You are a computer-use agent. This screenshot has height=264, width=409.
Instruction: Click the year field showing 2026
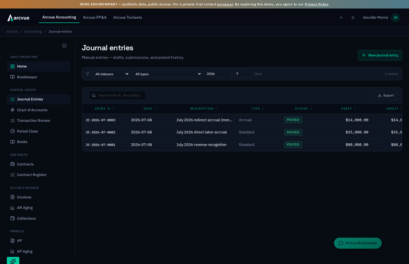[x=218, y=74]
